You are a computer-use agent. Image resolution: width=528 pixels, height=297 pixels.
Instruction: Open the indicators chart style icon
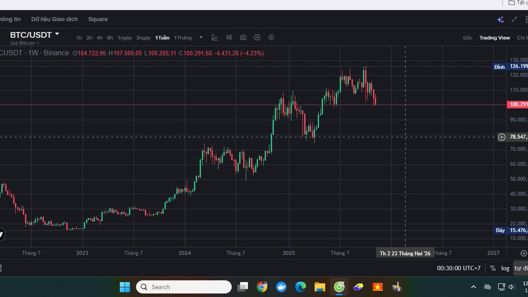pyautogui.click(x=215, y=37)
